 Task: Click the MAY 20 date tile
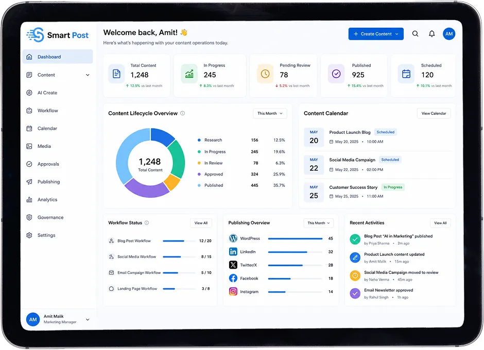tap(314, 137)
